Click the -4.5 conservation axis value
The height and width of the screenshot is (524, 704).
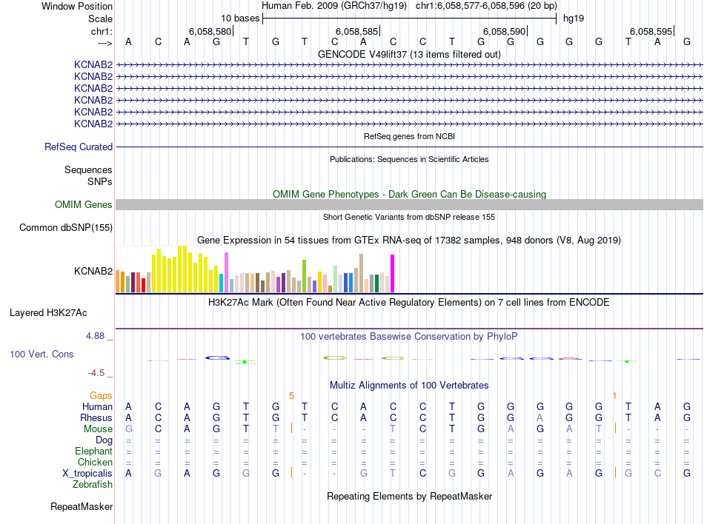tap(96, 373)
